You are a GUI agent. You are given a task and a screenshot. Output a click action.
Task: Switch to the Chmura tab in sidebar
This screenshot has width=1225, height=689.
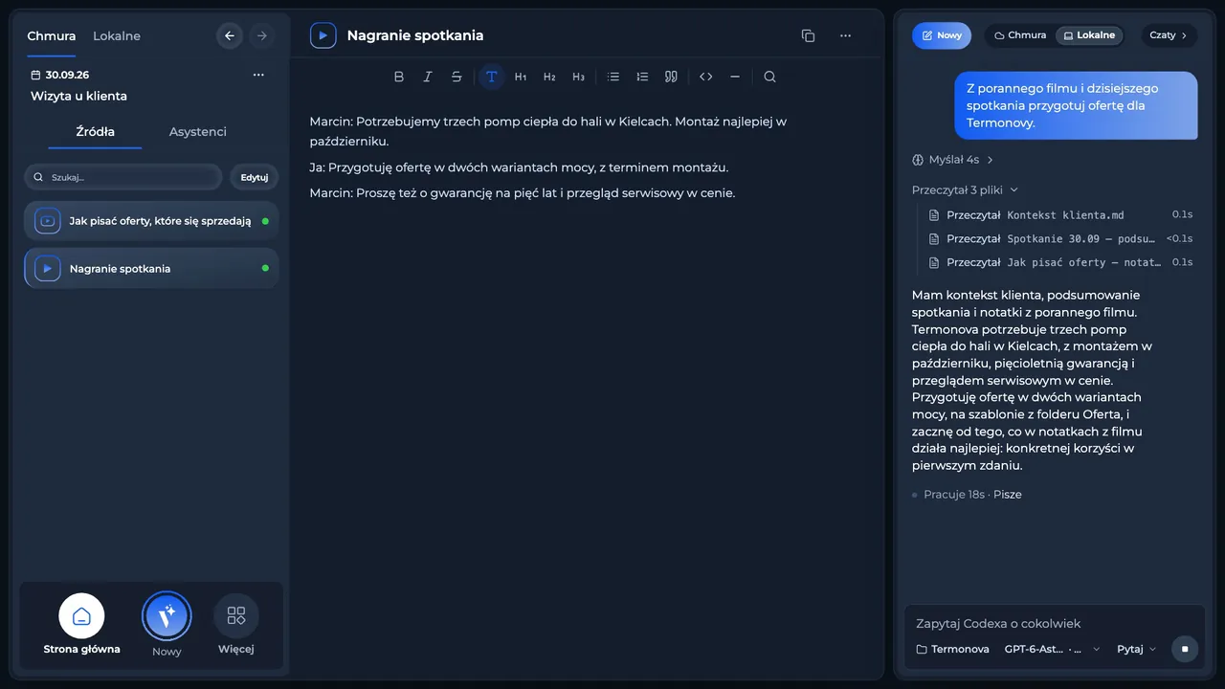(x=52, y=36)
